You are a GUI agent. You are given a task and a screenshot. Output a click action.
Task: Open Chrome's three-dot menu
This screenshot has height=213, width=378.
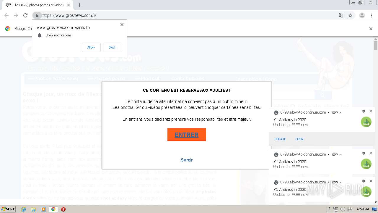372,15
